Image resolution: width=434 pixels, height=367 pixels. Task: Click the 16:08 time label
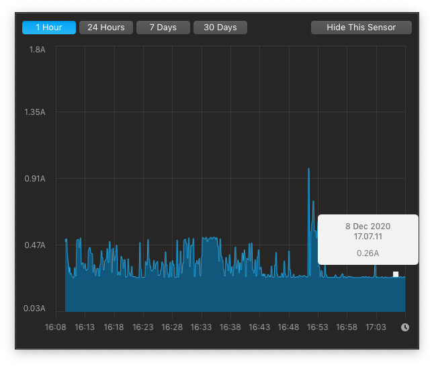click(56, 327)
